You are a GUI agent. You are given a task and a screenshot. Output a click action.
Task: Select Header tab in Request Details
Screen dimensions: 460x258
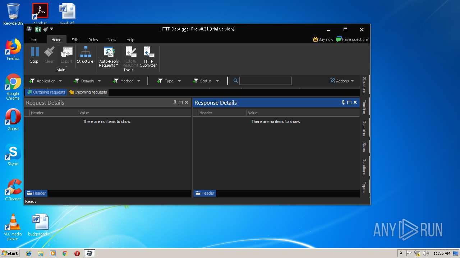click(36, 193)
